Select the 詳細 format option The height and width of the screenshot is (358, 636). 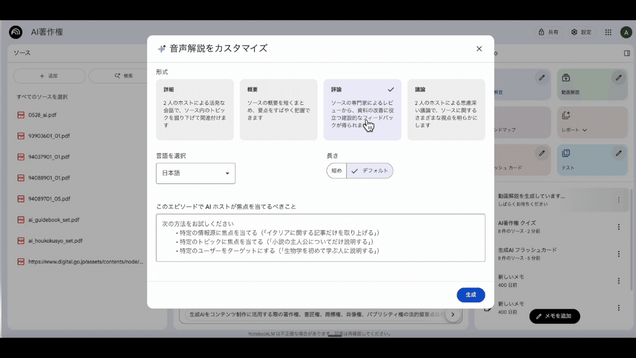195,110
